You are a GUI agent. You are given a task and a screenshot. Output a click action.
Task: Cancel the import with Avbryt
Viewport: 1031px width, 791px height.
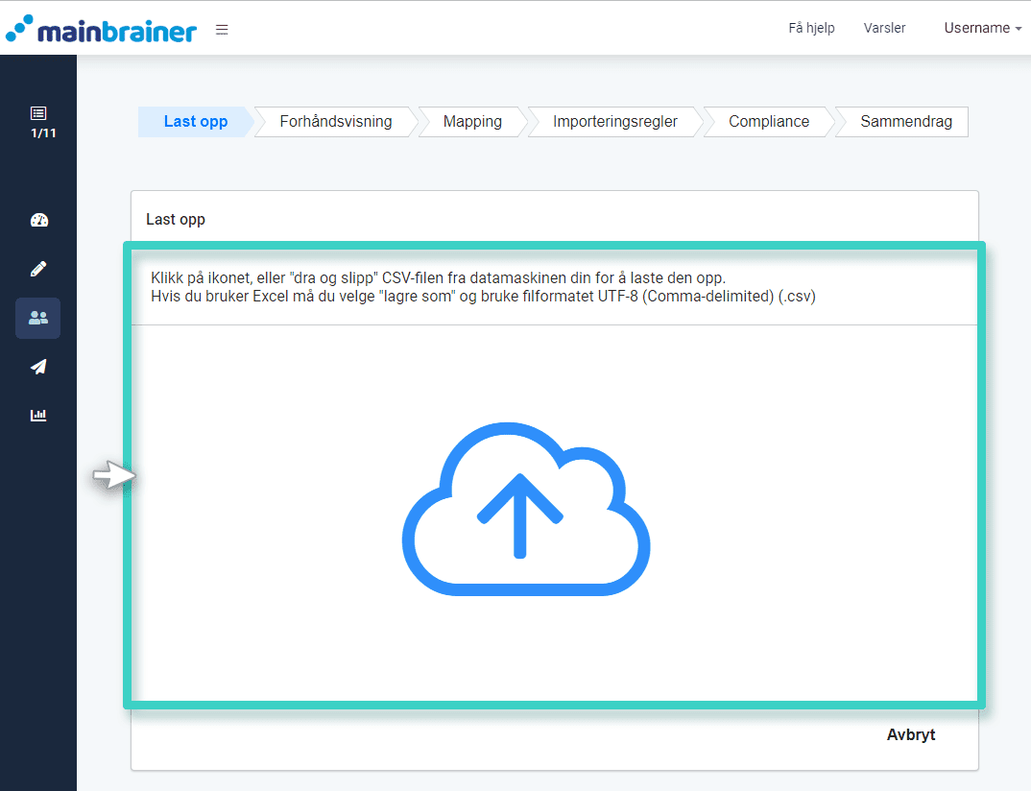coord(910,734)
